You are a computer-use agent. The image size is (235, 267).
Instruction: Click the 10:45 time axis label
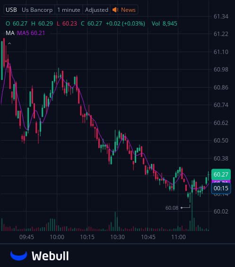[148, 237]
